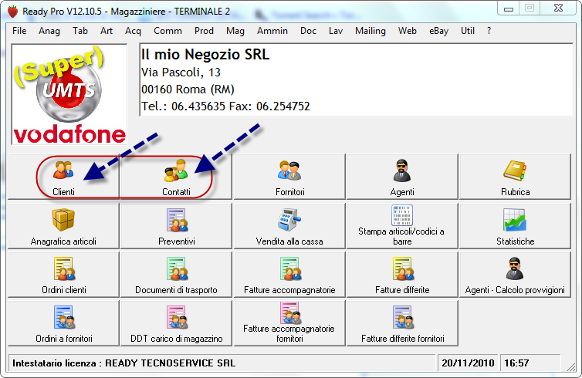Screen dimensions: 582x378
Task: Open the Art menu
Action: point(107,31)
